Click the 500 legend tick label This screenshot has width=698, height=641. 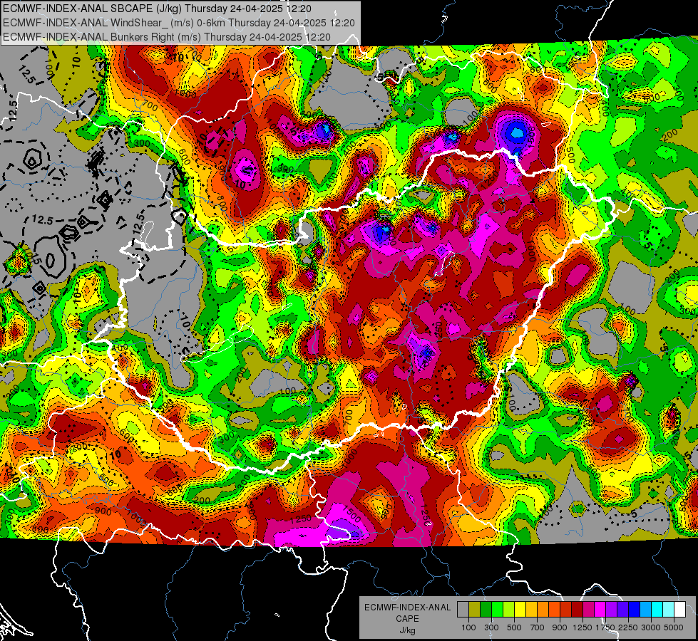[x=514, y=627]
